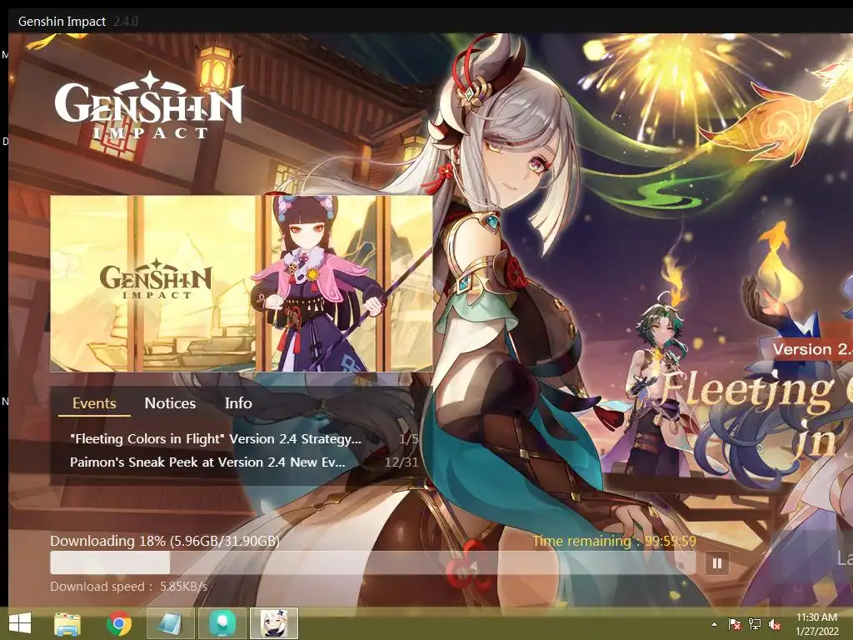
Task: Open the Info tab
Action: 238,403
